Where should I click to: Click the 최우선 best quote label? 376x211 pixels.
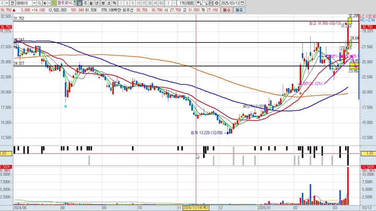(x=128, y=10)
